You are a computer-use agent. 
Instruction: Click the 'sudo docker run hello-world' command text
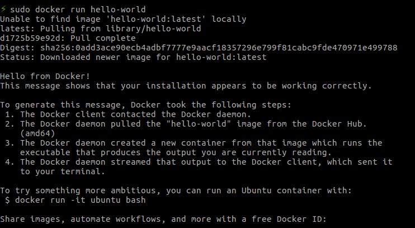pyautogui.click(x=78, y=10)
